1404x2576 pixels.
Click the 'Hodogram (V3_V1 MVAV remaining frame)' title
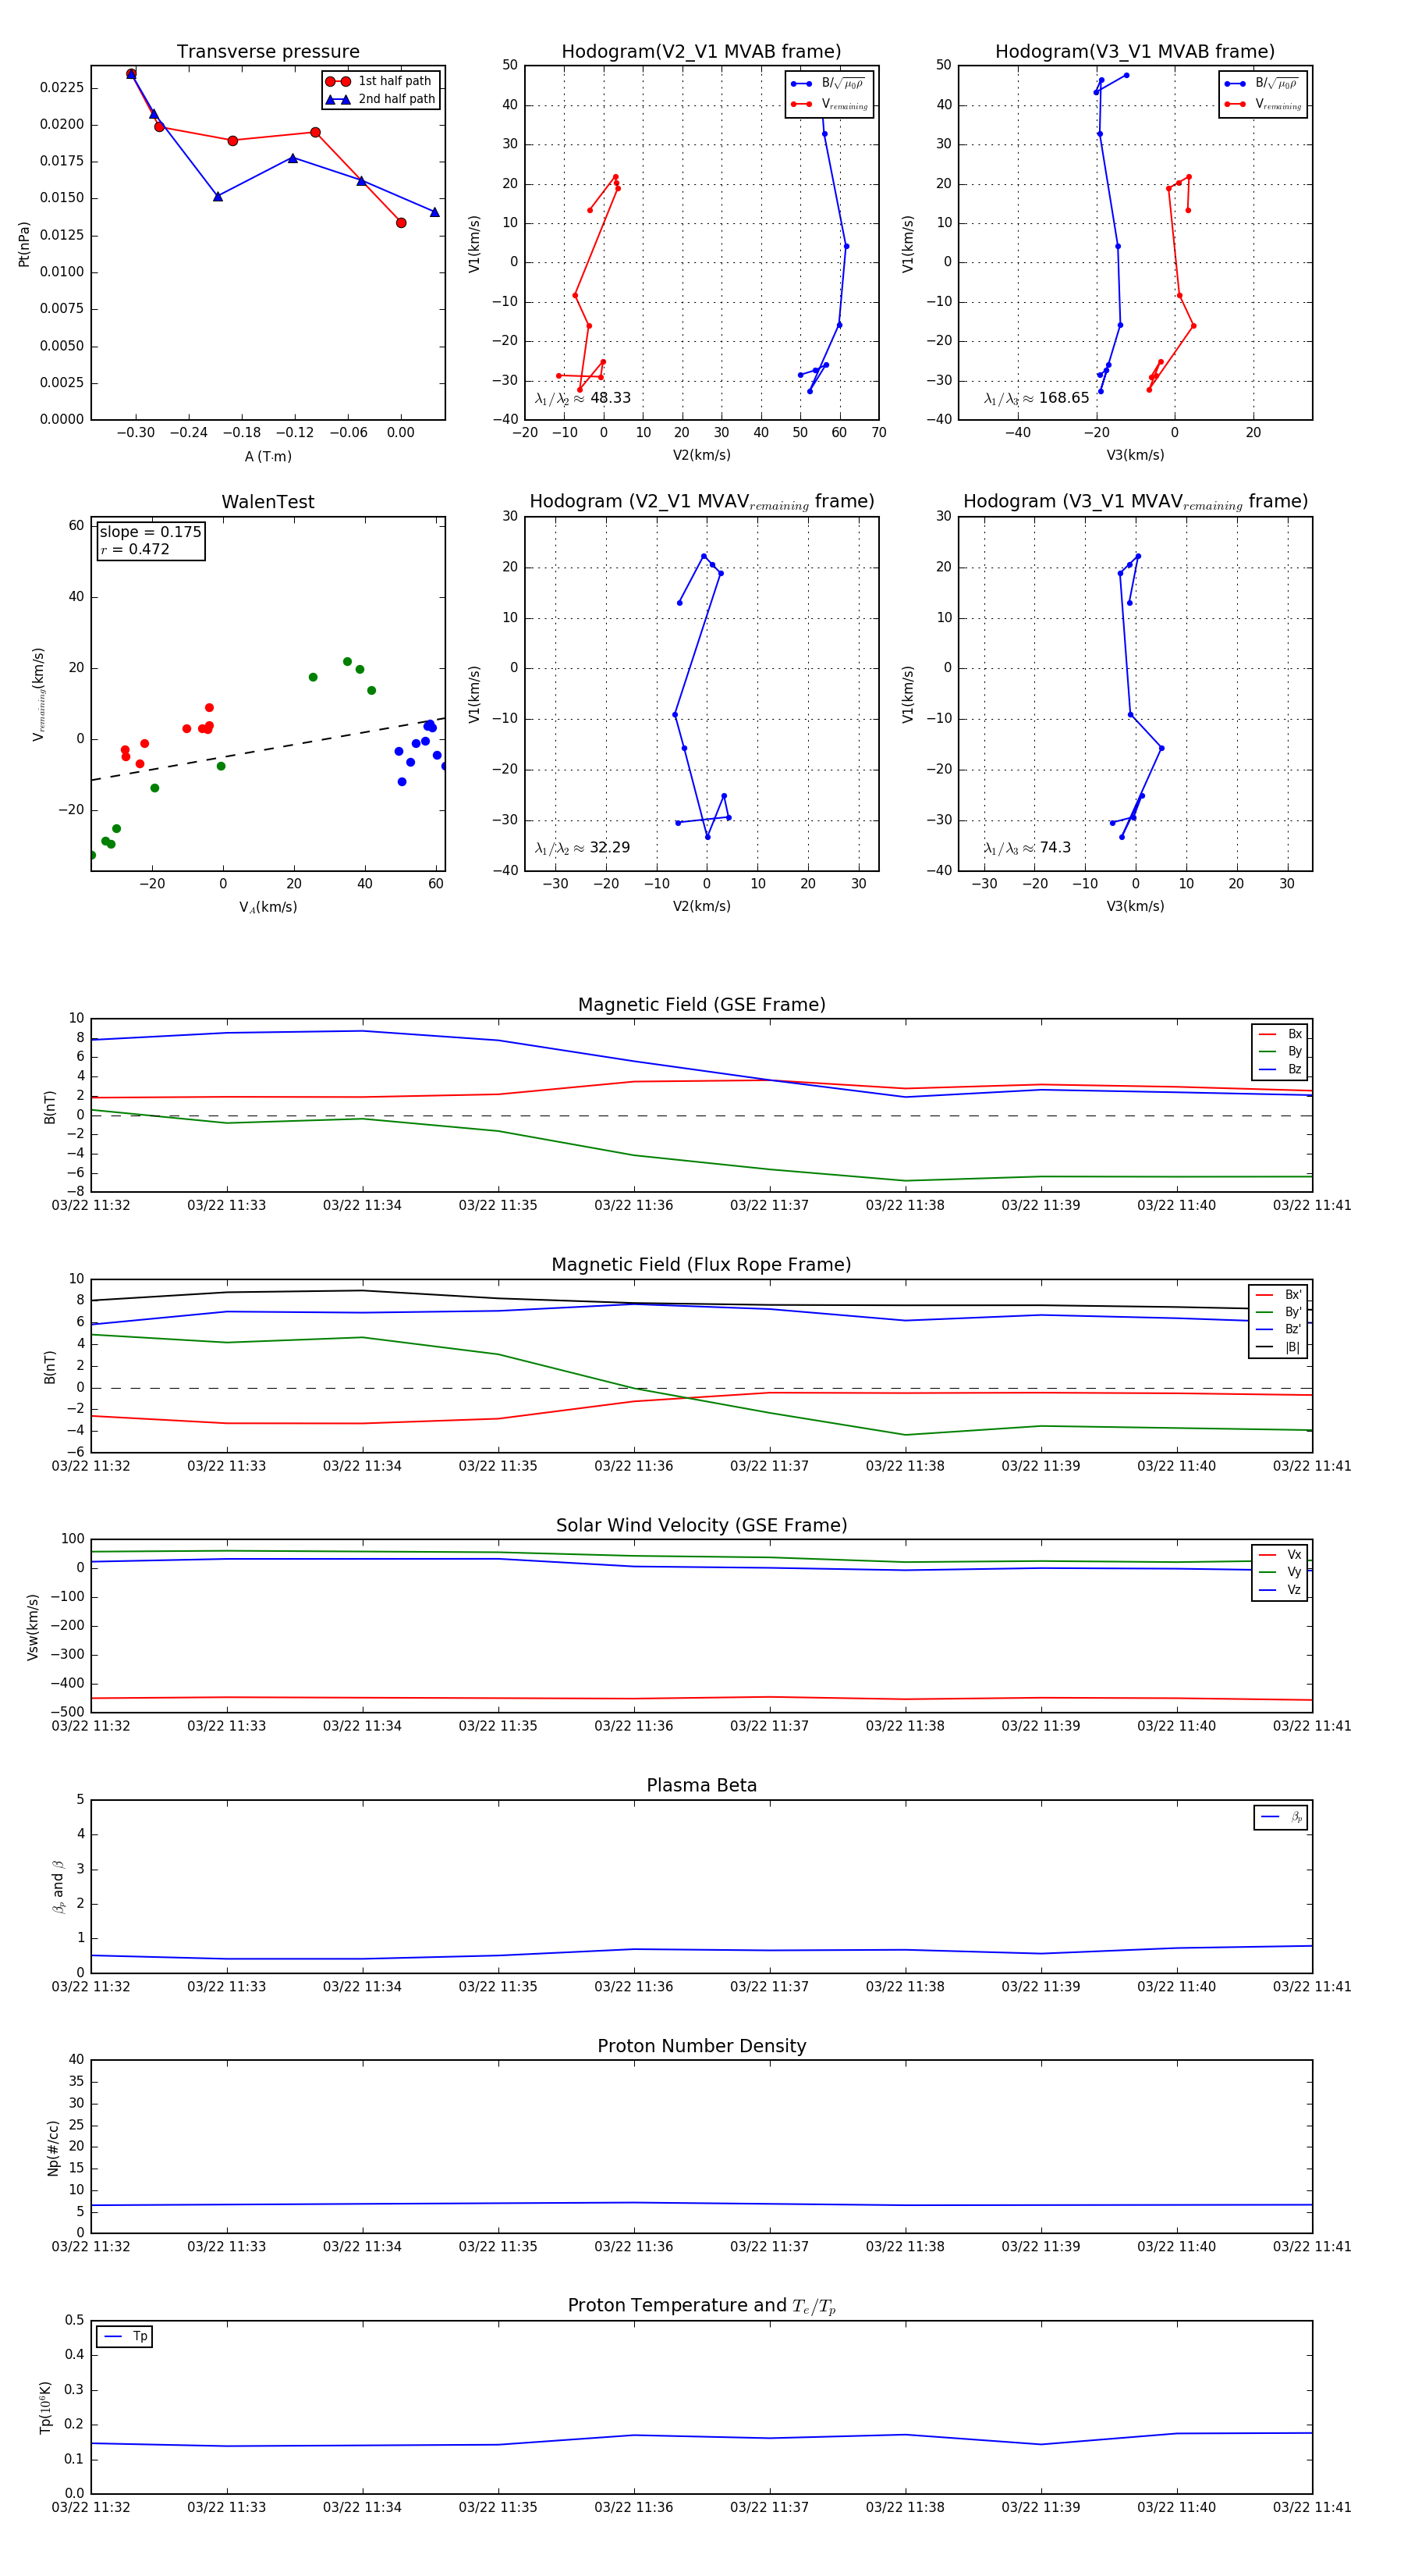click(x=1135, y=502)
